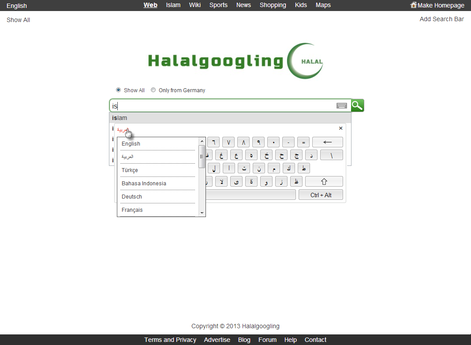Tap the ع key on the keyboard

[236, 155]
